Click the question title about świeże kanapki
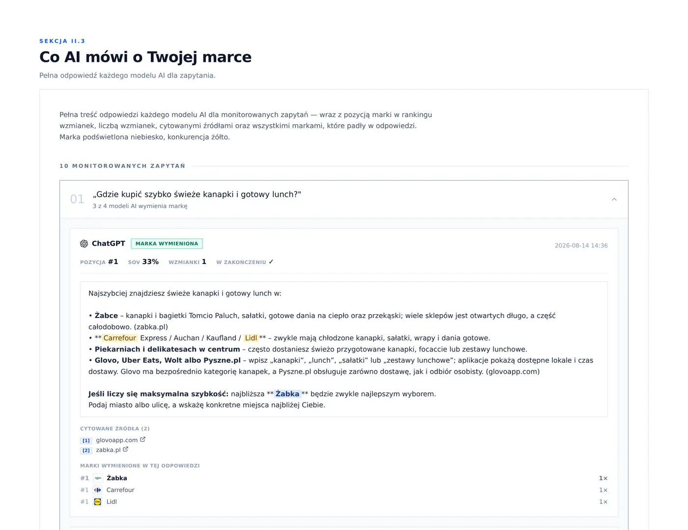The height and width of the screenshot is (530, 688). pyautogui.click(x=197, y=194)
